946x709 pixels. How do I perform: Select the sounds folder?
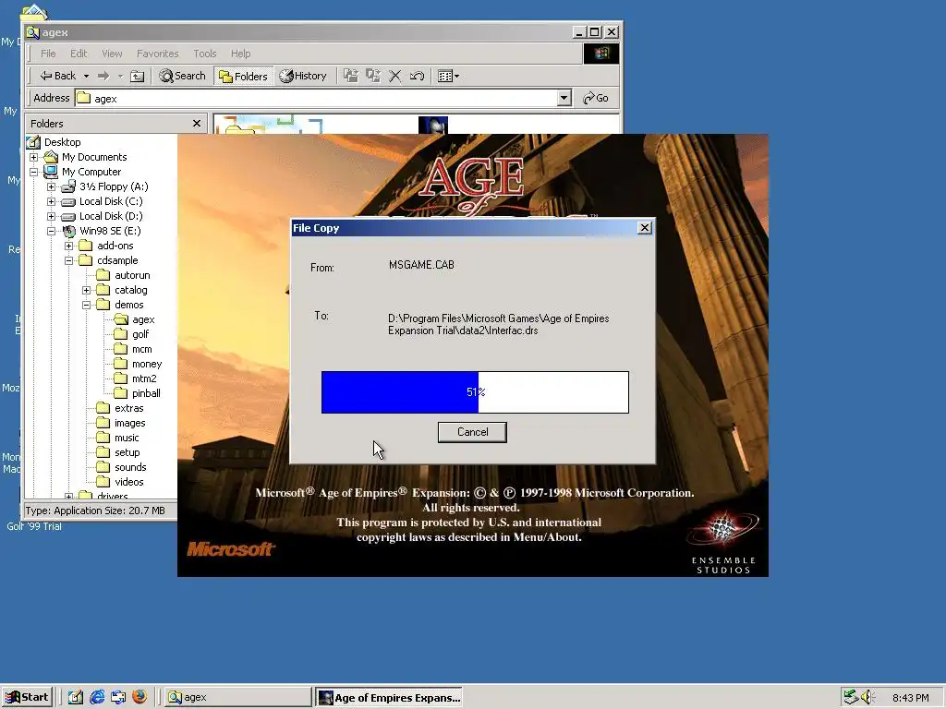pyautogui.click(x=130, y=467)
